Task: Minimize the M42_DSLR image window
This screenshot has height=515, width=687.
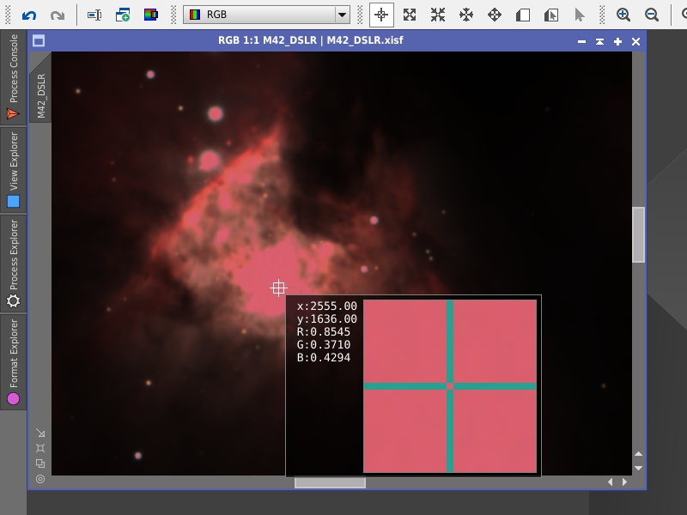Action: click(x=582, y=41)
